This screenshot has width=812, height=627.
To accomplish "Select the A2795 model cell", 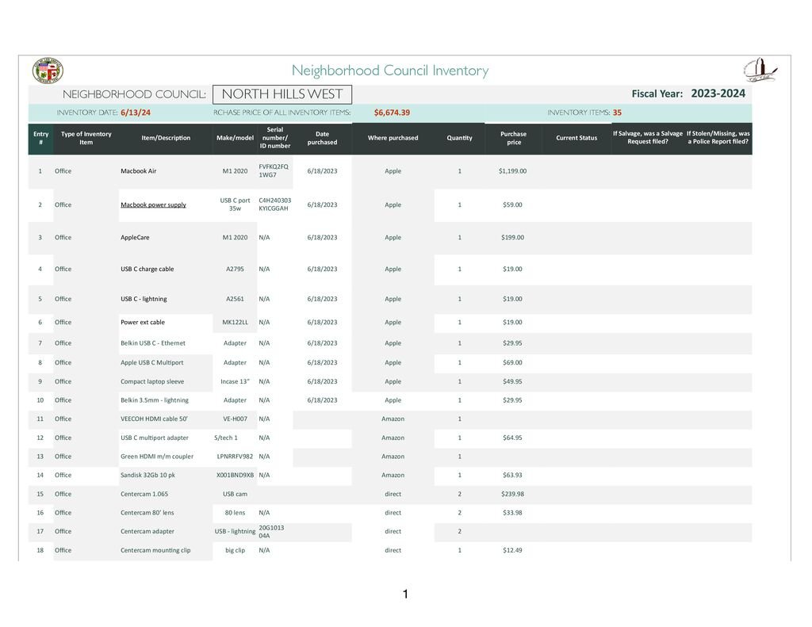I will click(235, 269).
